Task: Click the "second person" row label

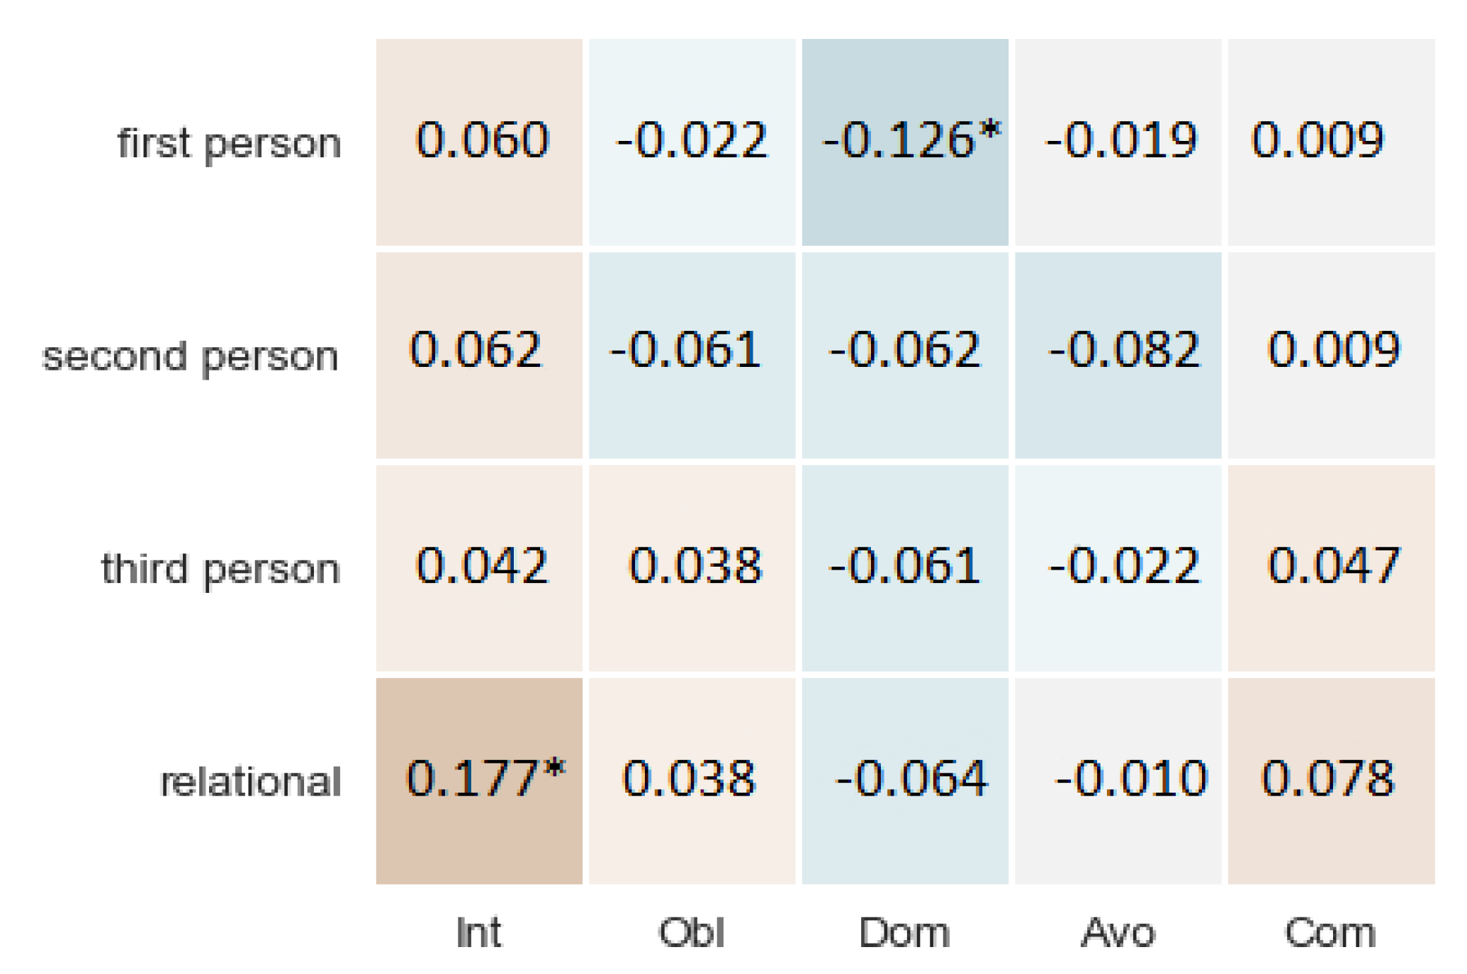Action: click(191, 356)
